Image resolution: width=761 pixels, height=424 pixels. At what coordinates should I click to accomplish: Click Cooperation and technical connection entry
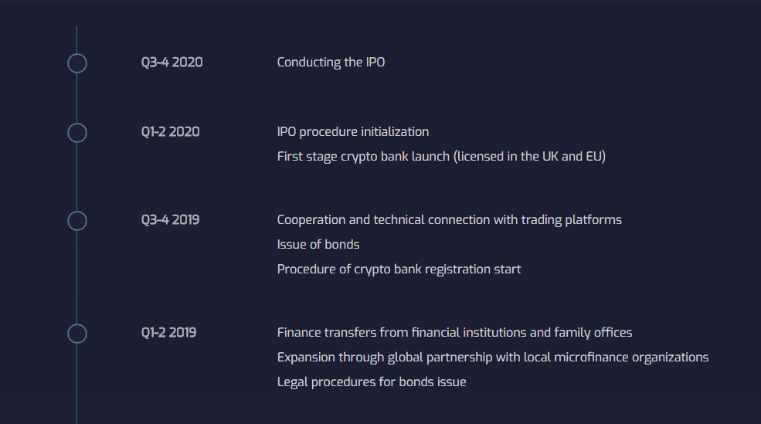450,220
